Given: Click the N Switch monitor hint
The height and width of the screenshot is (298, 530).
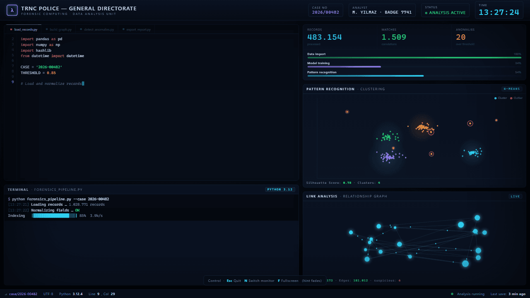Looking at the screenshot, I should 259,281.
